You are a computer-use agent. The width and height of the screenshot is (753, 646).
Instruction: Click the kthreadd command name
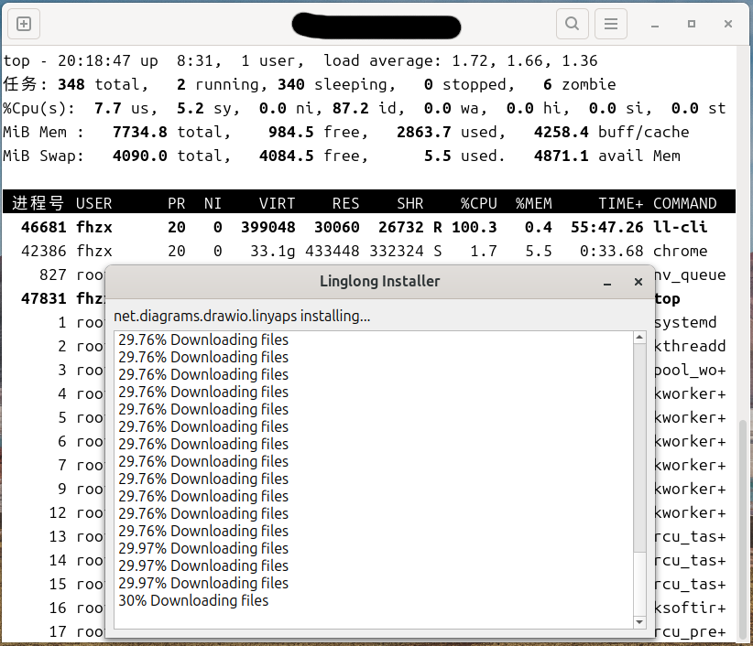(x=690, y=346)
